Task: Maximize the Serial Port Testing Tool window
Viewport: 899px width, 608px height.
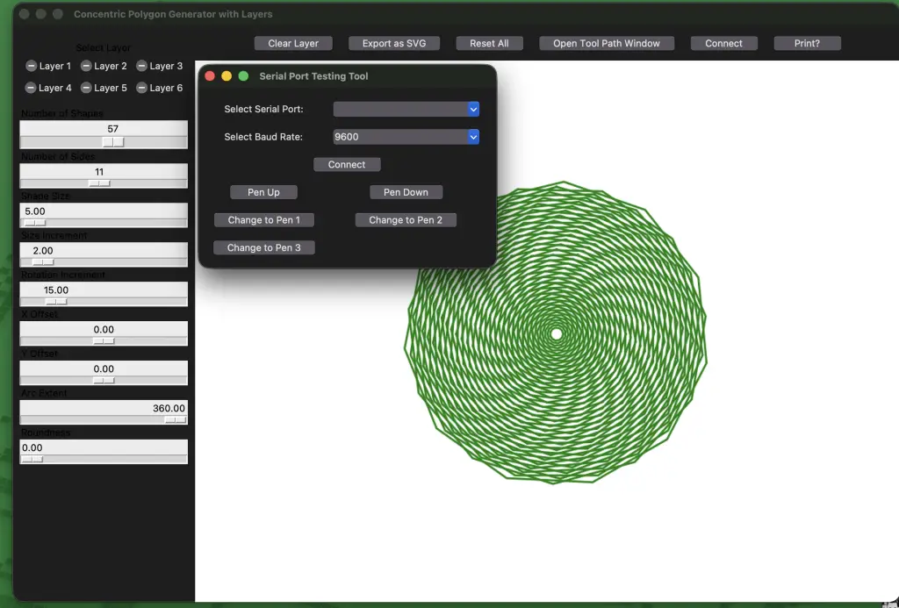Action: pos(243,76)
